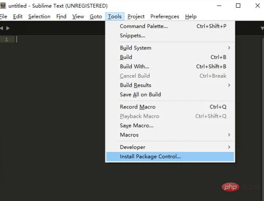Open the File menu

click(3, 17)
